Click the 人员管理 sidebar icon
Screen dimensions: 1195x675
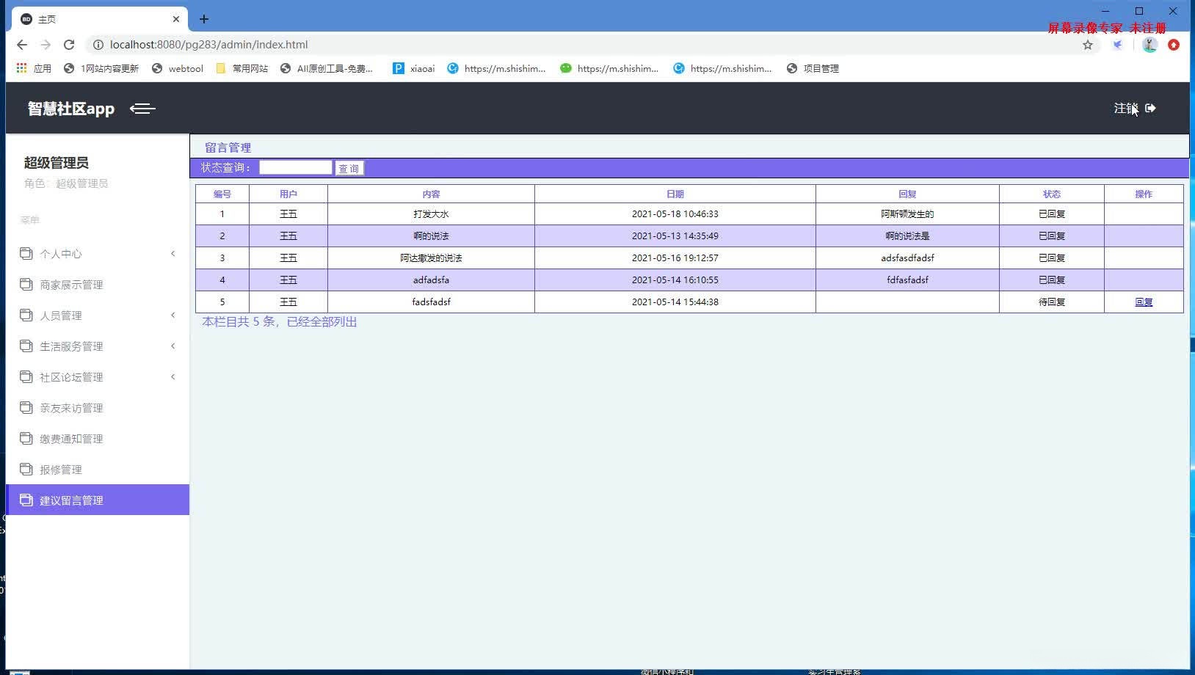pos(26,315)
